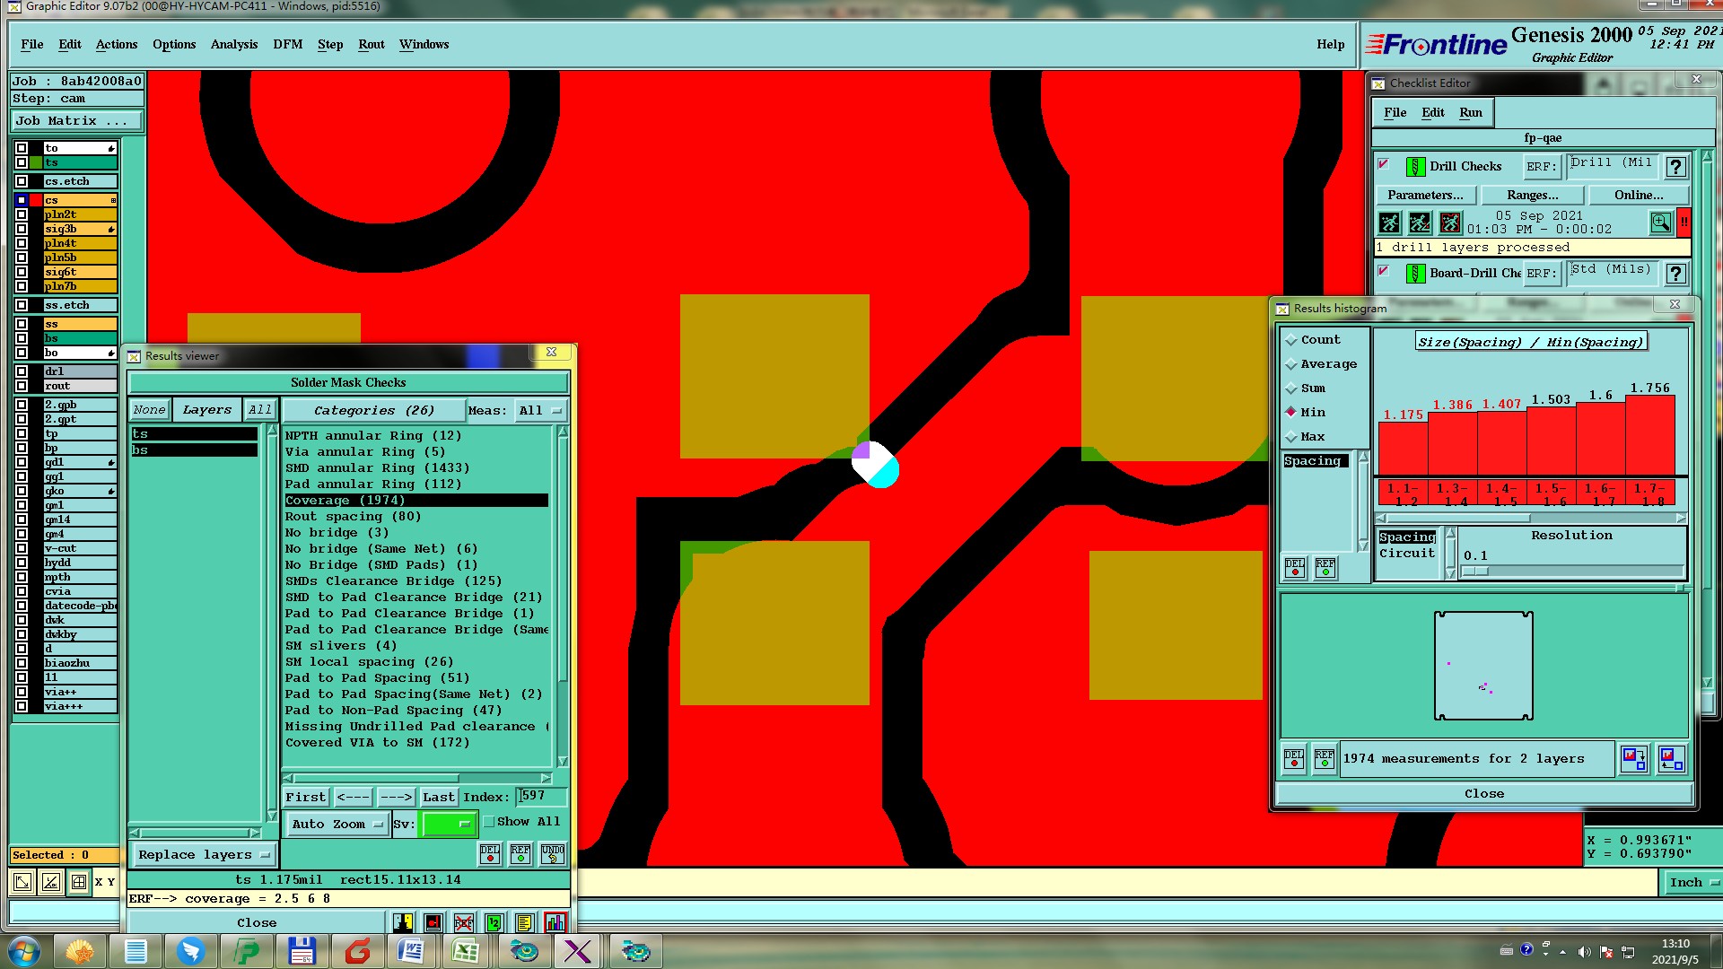Open the magnifier results icon in Drill Checks
The width and height of the screenshot is (1723, 969).
(1661, 223)
